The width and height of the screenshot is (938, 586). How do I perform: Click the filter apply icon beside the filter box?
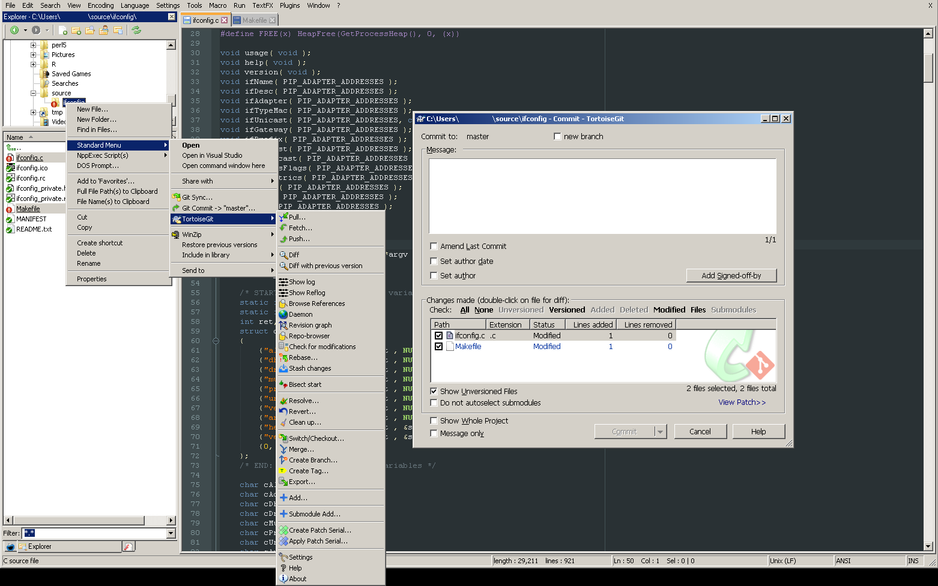click(x=129, y=546)
